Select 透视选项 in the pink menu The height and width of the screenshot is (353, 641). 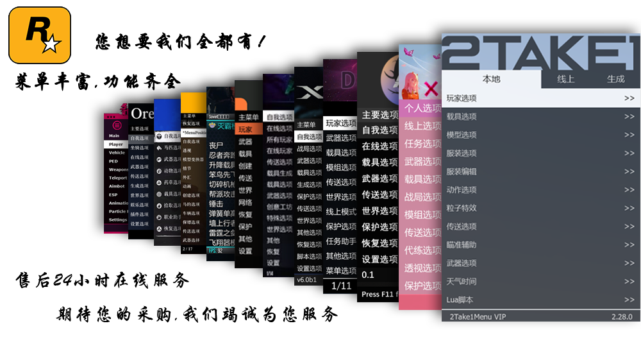pyautogui.click(x=420, y=268)
